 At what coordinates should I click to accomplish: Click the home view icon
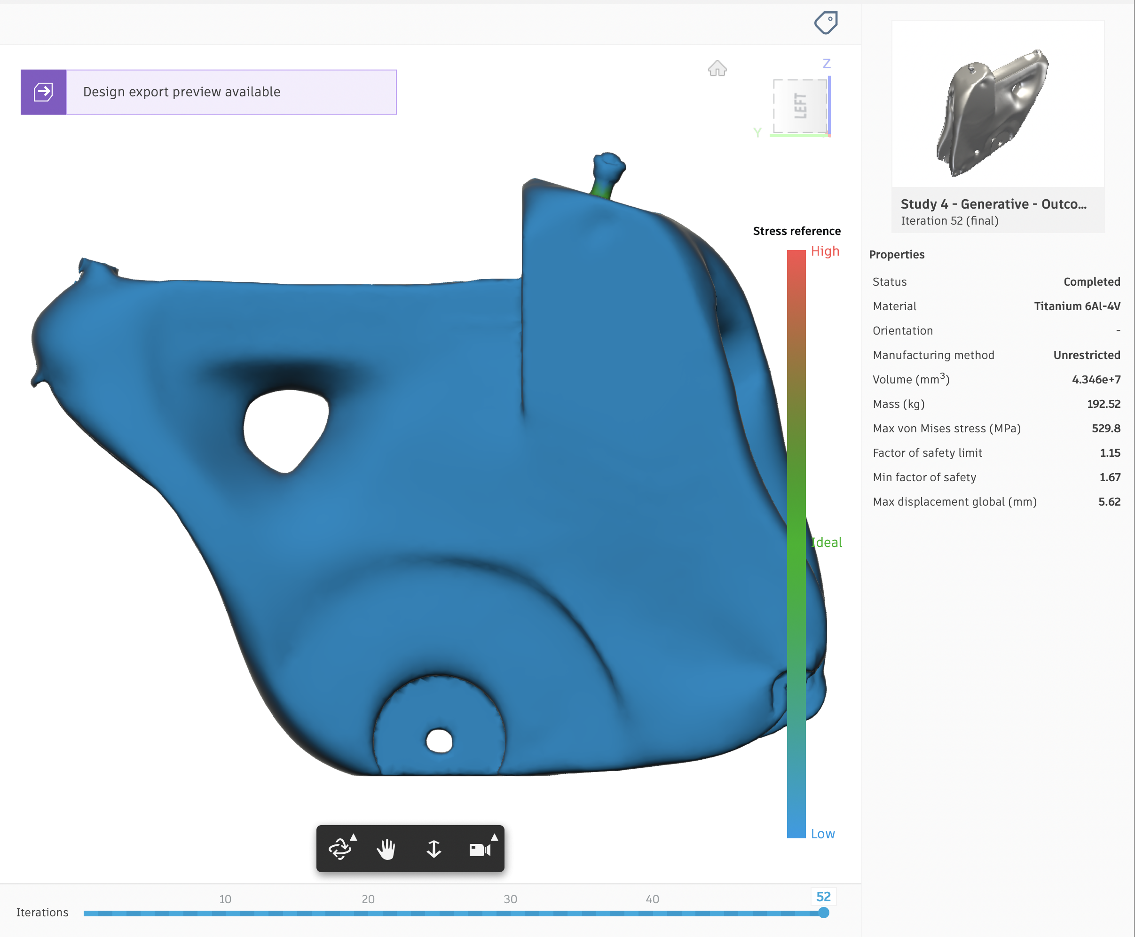pyautogui.click(x=717, y=69)
